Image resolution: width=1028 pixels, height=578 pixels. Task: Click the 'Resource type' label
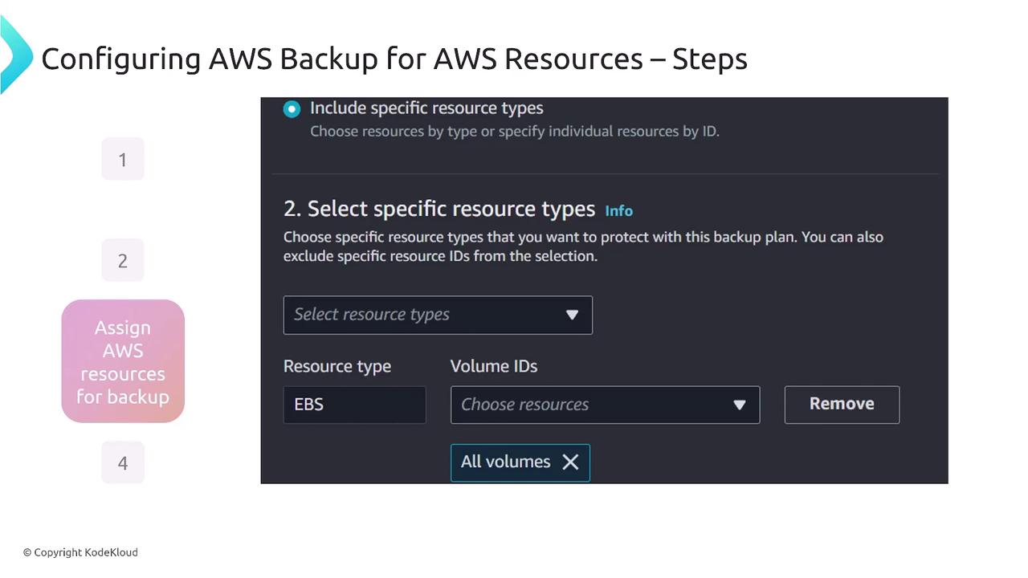[337, 366]
